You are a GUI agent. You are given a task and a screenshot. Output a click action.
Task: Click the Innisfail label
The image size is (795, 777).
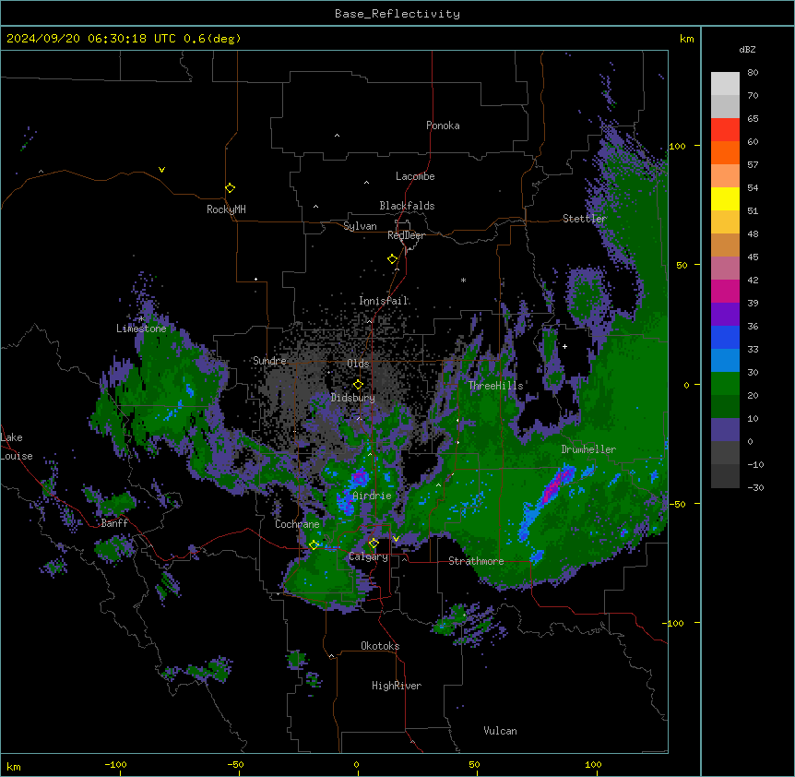click(384, 301)
